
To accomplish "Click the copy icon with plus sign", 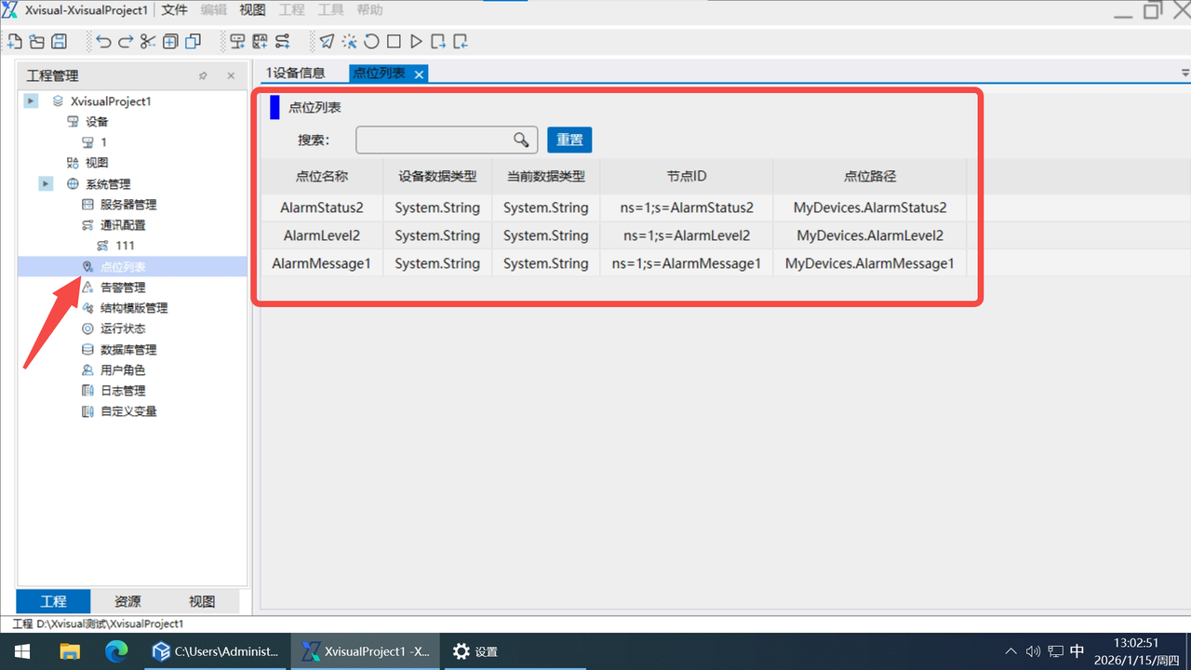I will (170, 41).
